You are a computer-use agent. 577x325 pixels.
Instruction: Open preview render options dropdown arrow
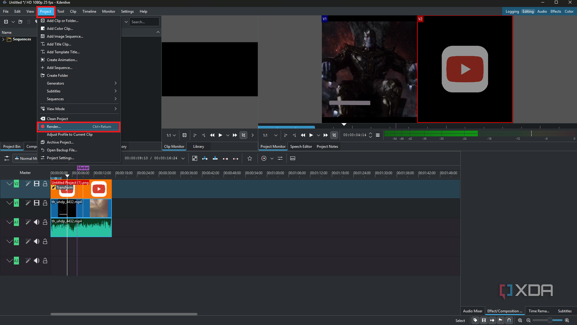pos(272,158)
